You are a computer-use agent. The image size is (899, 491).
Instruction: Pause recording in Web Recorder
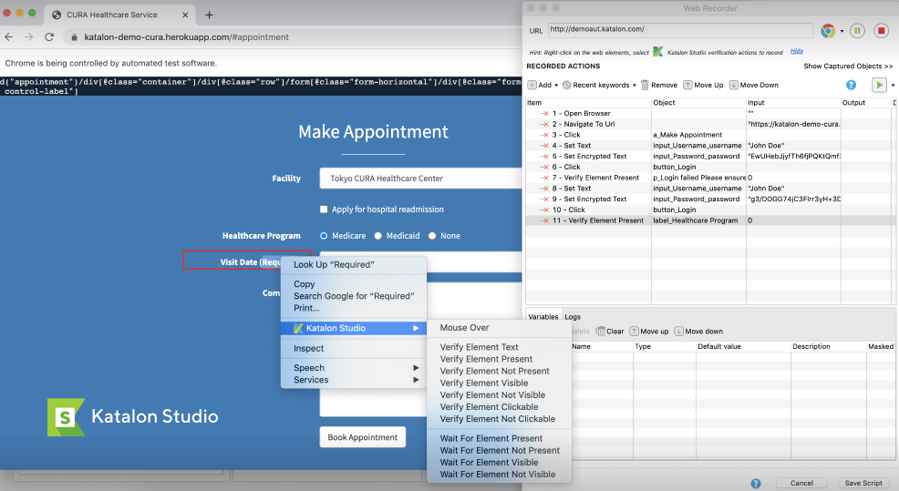click(857, 30)
